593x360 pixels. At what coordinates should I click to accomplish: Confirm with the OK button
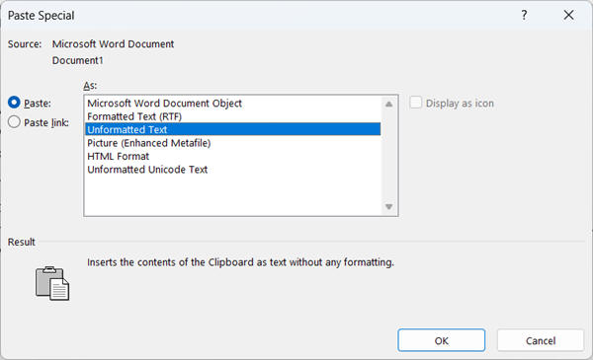click(442, 340)
